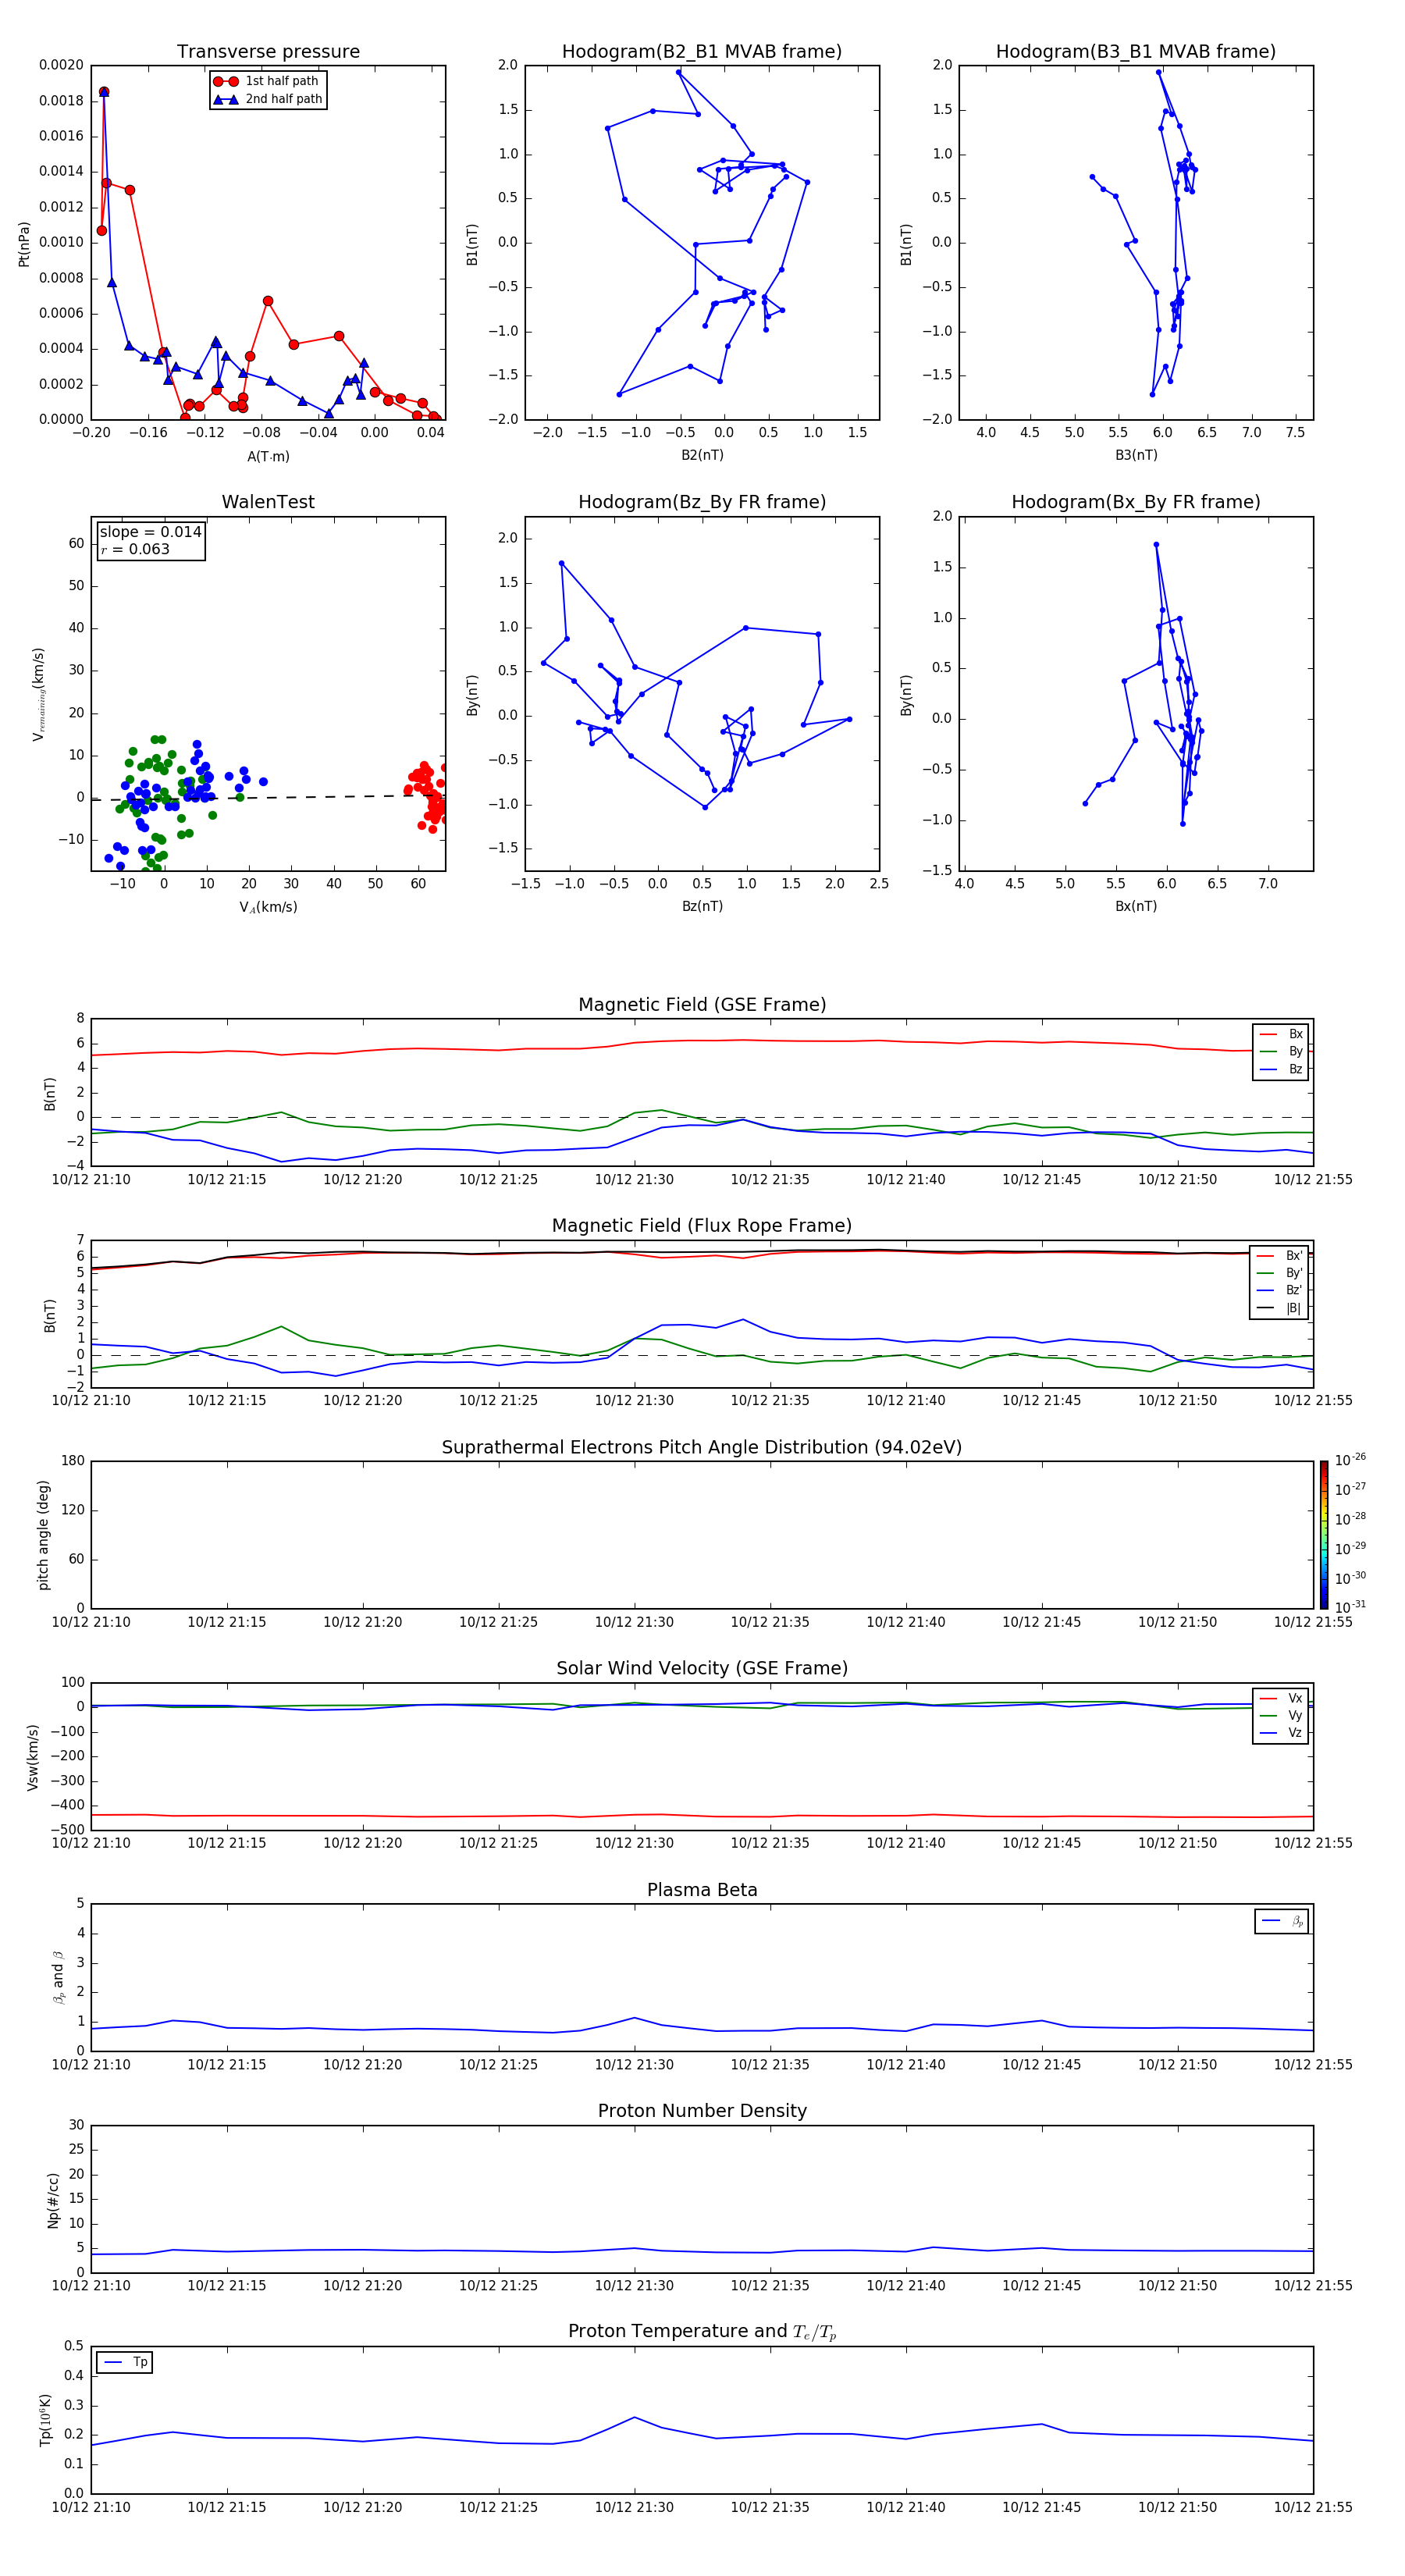
Task: Click the 'A(T·m)' x-axis label
Action: [268, 456]
